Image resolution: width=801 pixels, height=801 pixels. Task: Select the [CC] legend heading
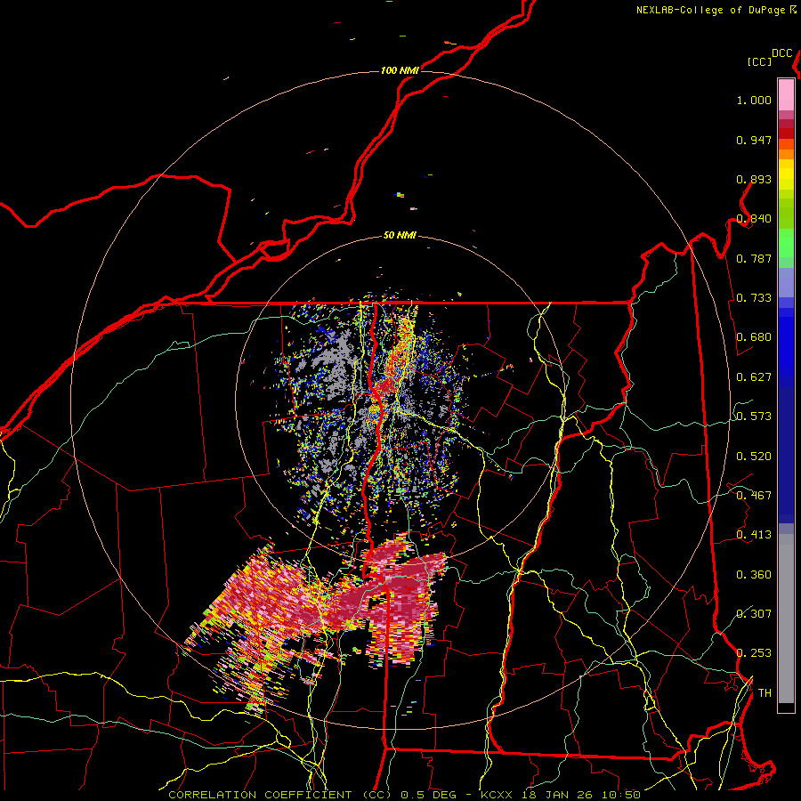click(759, 61)
